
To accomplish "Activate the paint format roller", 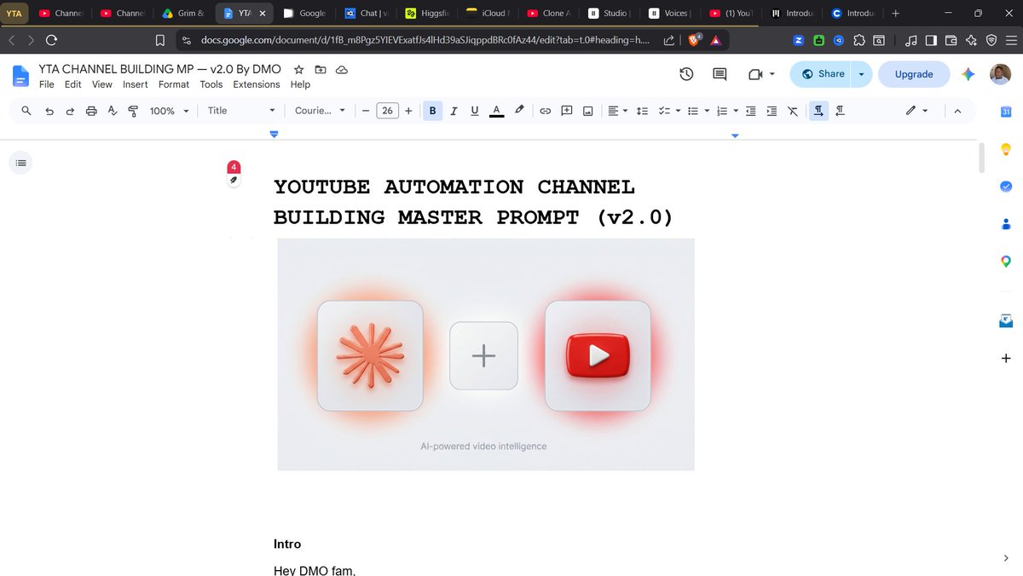I will 133,111.
